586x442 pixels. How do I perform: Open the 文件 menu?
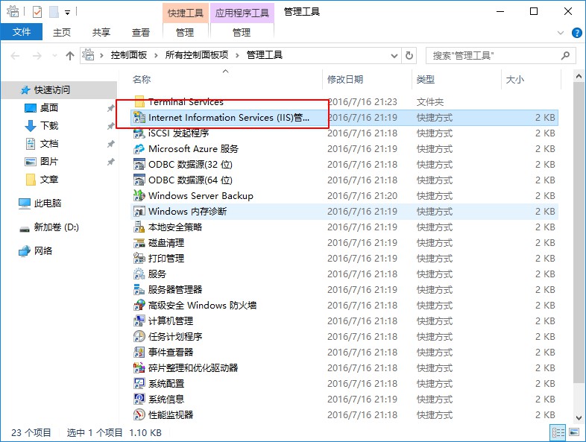click(x=22, y=32)
